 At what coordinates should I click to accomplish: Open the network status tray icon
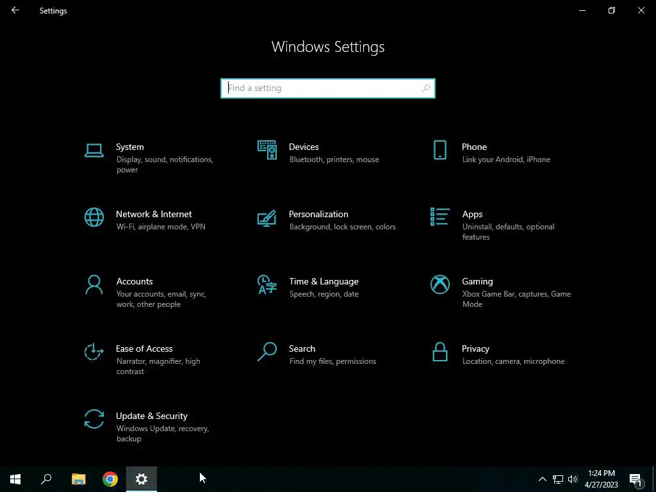point(558,479)
